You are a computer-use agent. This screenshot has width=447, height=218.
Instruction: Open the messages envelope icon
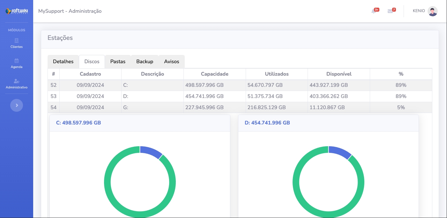[390, 11]
